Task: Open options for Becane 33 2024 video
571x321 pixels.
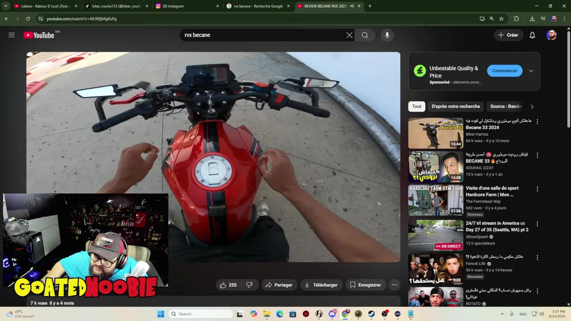Action: pyautogui.click(x=537, y=122)
